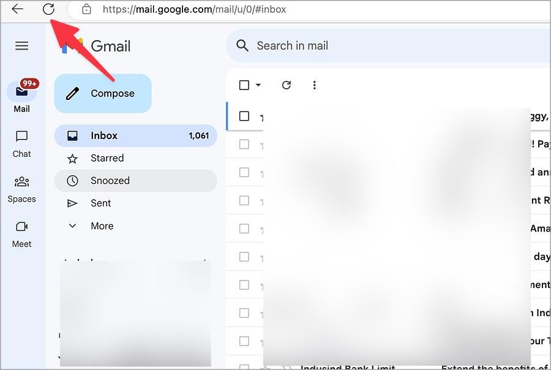This screenshot has width=551, height=370.
Task: Open the Mail section with 99+ badge
Action: pyautogui.click(x=22, y=96)
